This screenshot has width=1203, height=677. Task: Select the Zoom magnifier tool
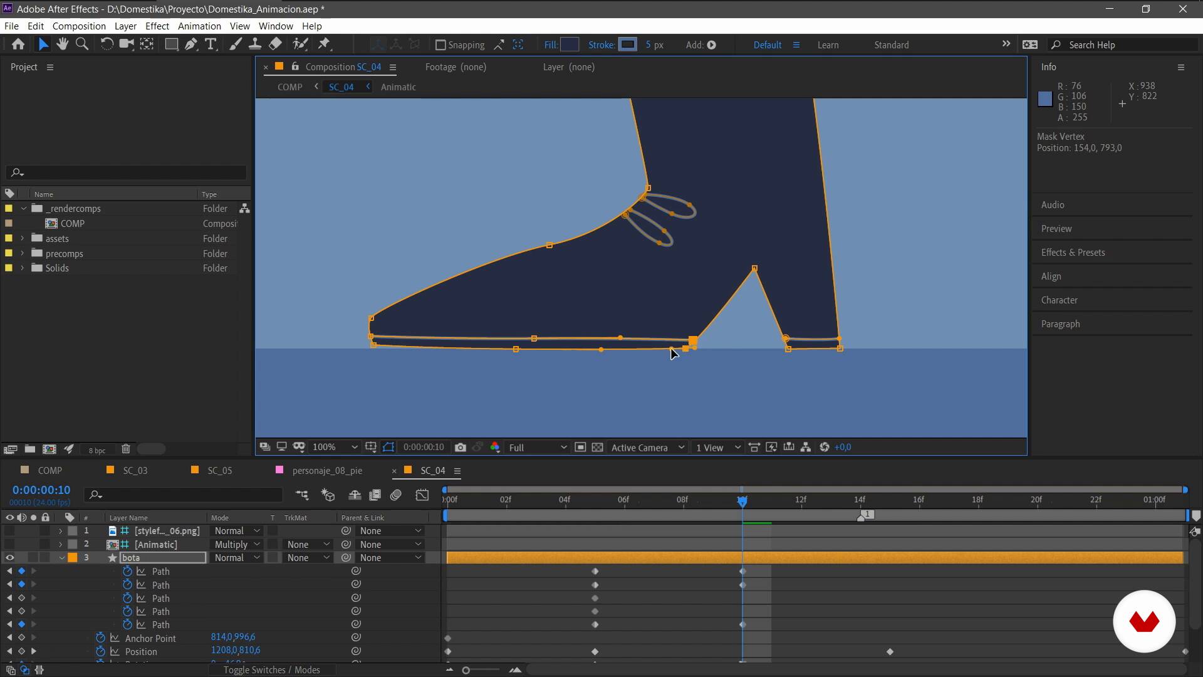coord(81,45)
